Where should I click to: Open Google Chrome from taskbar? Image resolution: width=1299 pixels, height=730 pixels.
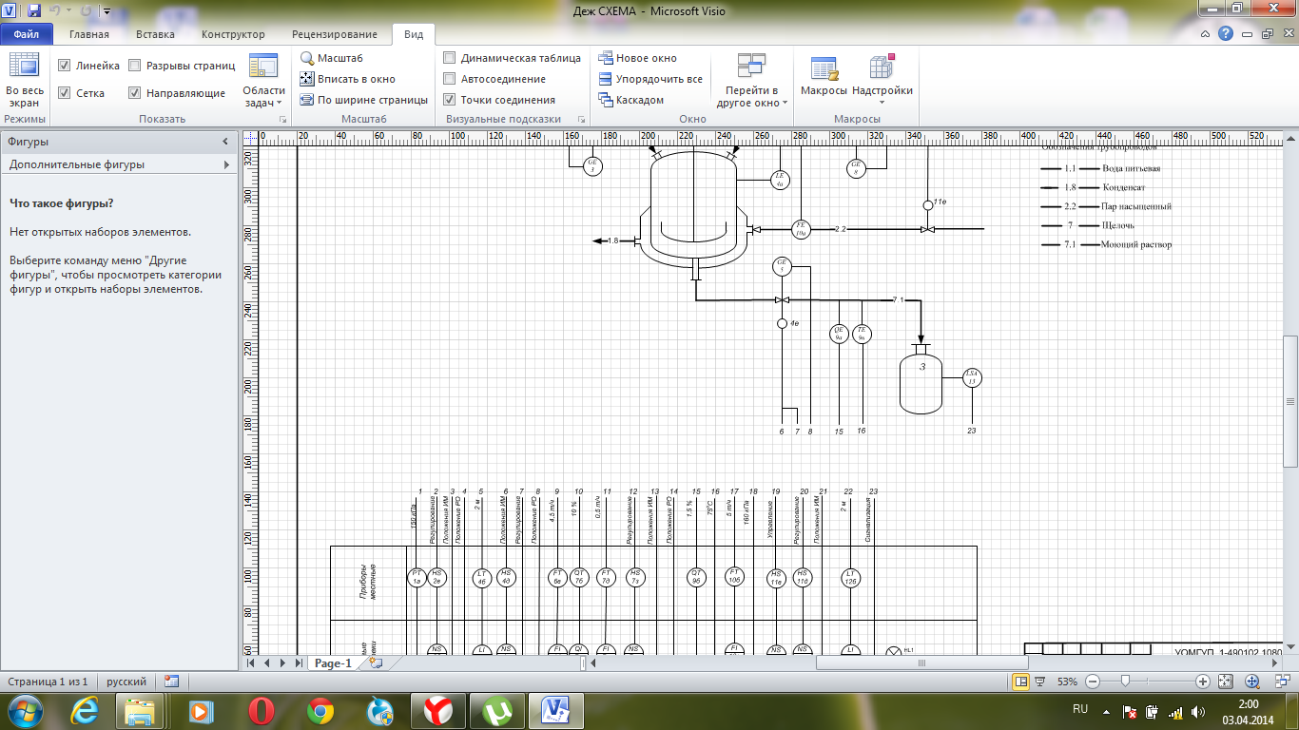tap(320, 710)
